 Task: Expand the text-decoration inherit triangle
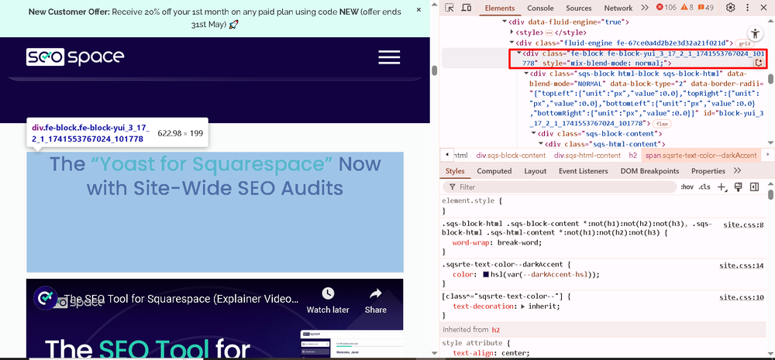click(523, 306)
